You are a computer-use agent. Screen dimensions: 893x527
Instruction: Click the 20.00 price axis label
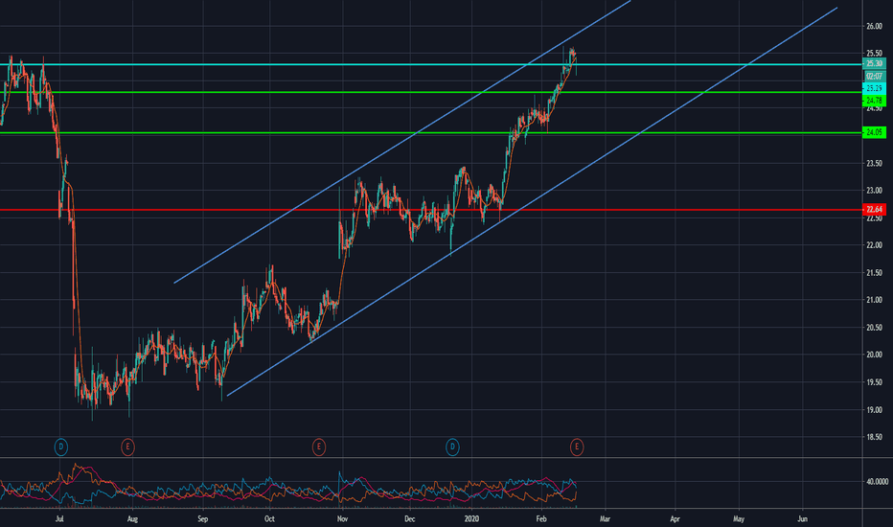click(x=874, y=355)
